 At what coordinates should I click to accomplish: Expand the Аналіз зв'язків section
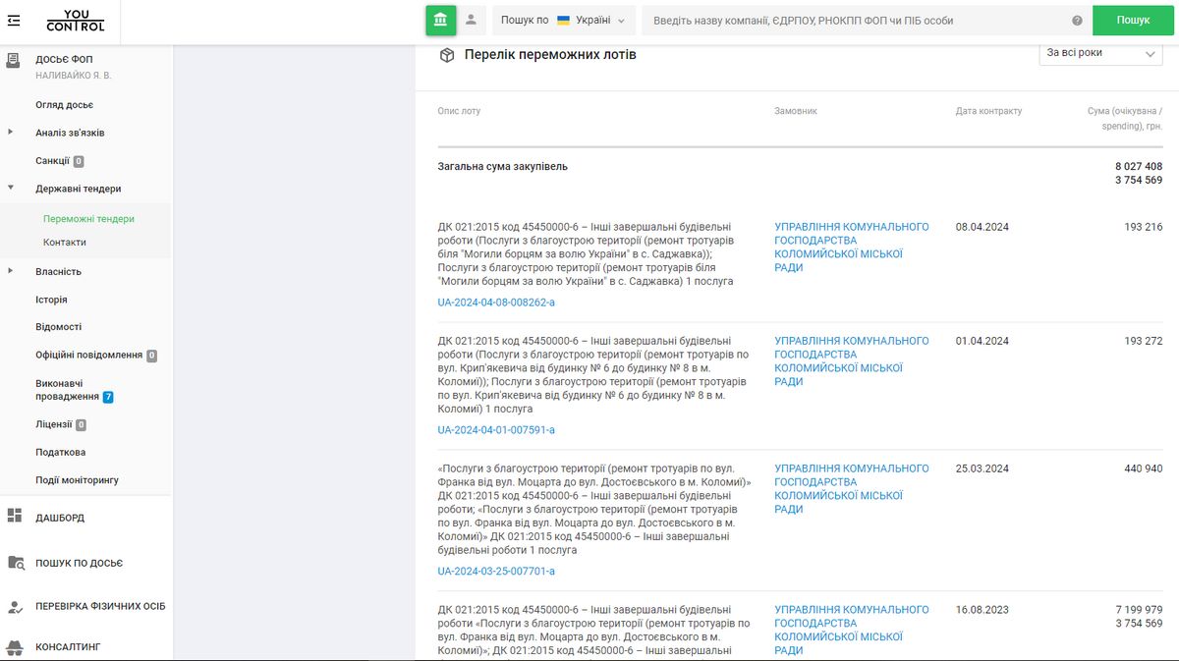[x=11, y=133]
